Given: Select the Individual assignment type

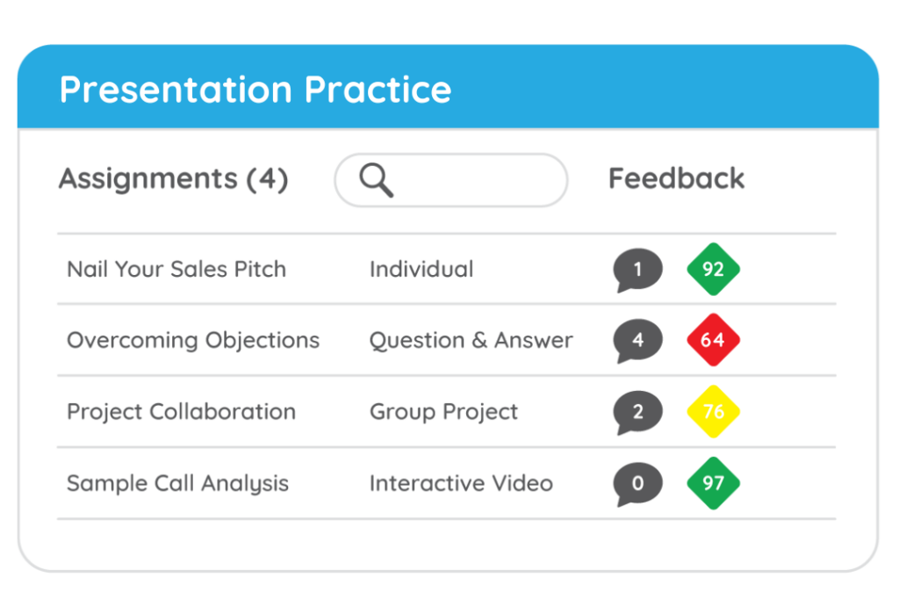Looking at the screenshot, I should [421, 270].
